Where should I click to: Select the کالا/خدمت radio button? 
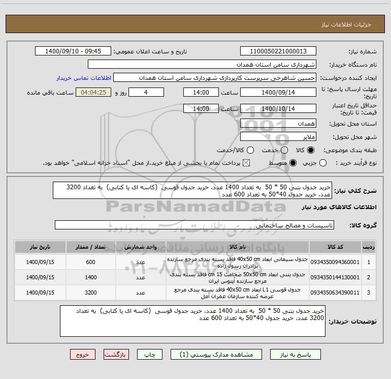point(250,150)
